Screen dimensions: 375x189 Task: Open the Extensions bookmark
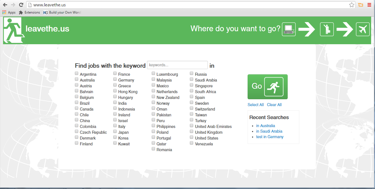coord(29,12)
